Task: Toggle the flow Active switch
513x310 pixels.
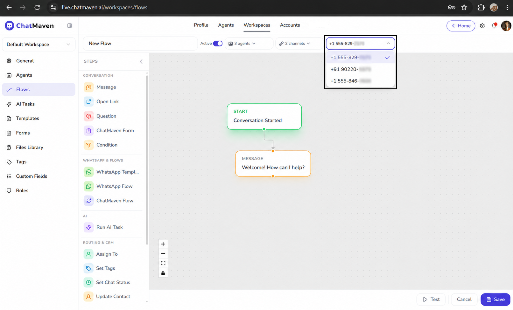Action: point(218,44)
